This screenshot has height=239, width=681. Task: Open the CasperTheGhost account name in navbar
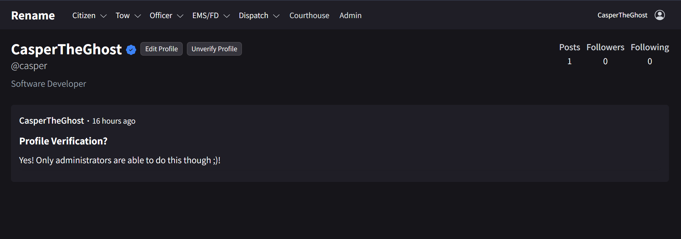[x=622, y=15]
